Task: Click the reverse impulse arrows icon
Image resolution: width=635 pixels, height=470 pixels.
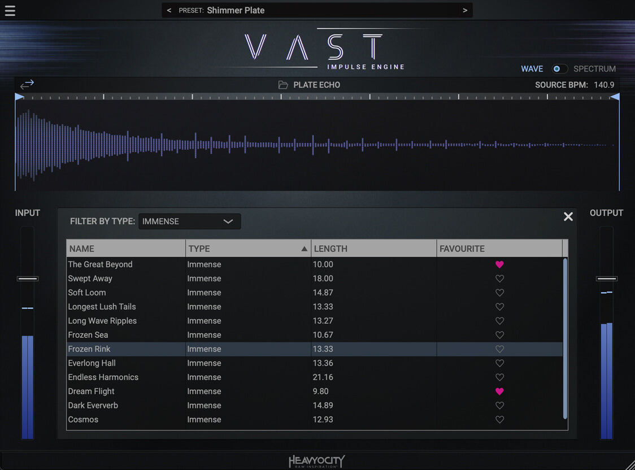Action: 27,84
